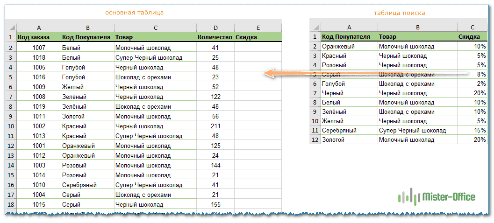Select 'Черный' buyer cell in lookup table
The image size is (494, 223).
pos(349,93)
